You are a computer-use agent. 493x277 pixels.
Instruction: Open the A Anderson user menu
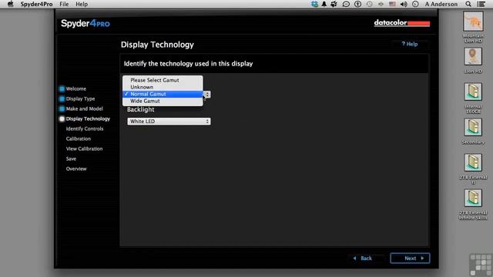[x=441, y=4]
